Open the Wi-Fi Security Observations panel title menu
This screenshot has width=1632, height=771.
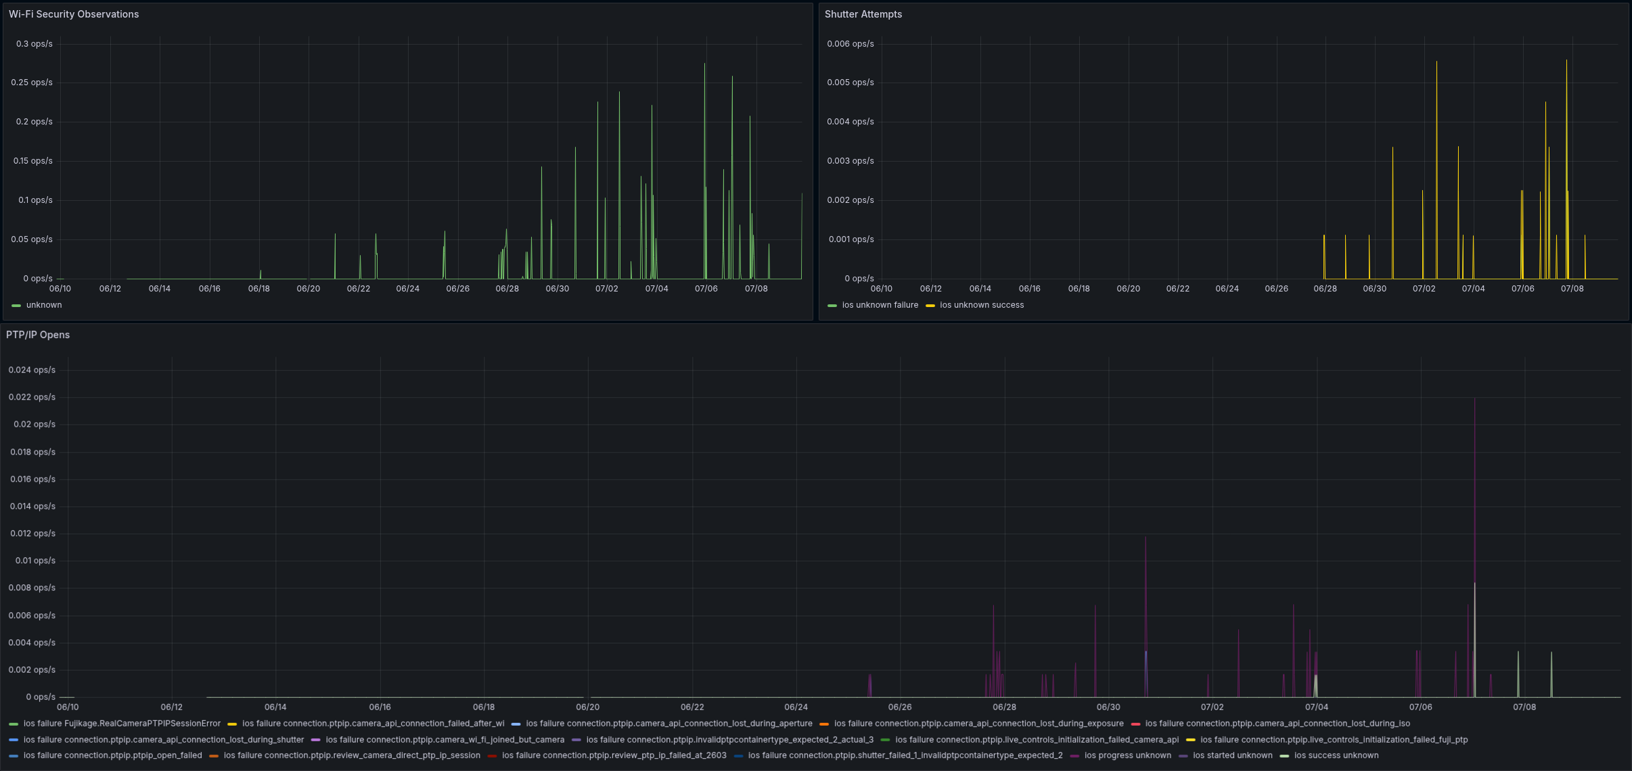[74, 14]
